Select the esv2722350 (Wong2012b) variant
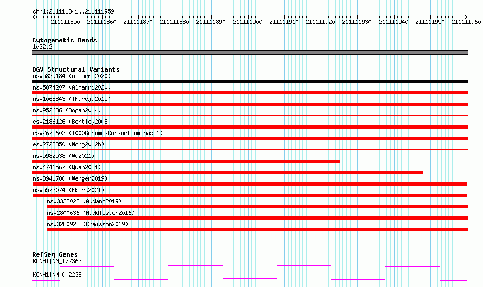Image resolution: width=483 pixels, height=287 pixels. click(68, 144)
